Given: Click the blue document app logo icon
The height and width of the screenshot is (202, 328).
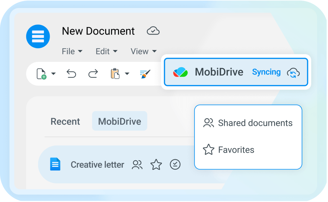Looking at the screenshot, I should (x=38, y=37).
